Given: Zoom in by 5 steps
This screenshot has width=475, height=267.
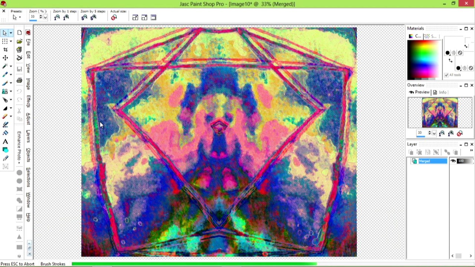Looking at the screenshot, I should point(93,17).
